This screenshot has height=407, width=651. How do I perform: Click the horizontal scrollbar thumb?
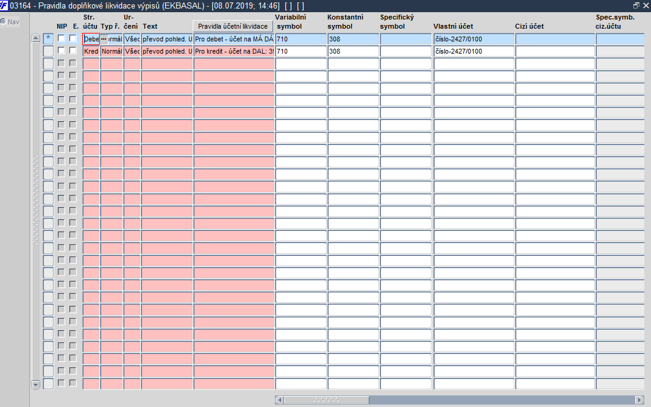click(327, 400)
